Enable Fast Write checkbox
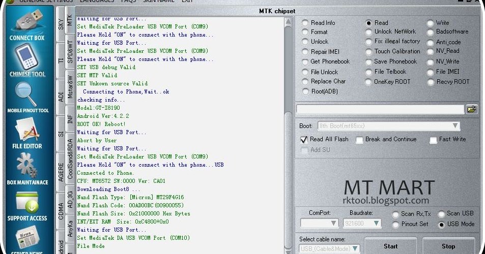The image size is (485, 254). 434,140
